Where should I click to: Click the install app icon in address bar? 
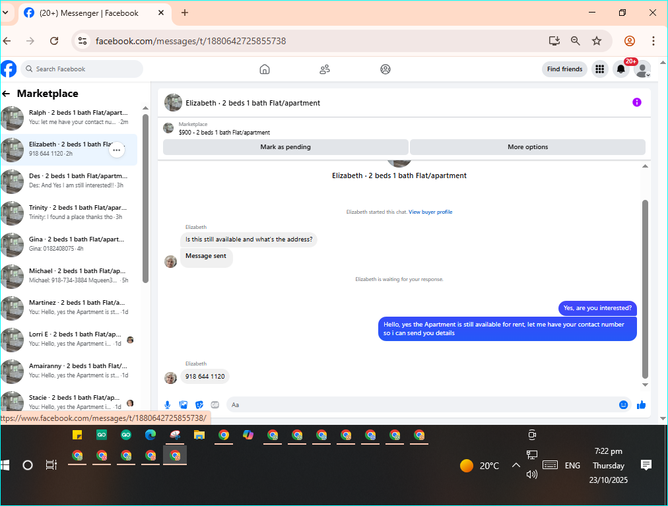pos(554,41)
